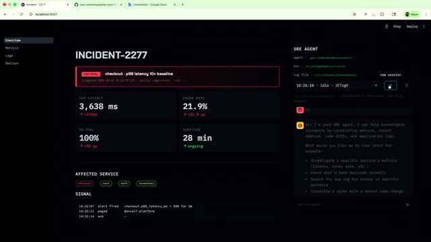This screenshot has height=242, width=431.
Task: Open the Chrome three-dot menu
Action: point(426,14)
